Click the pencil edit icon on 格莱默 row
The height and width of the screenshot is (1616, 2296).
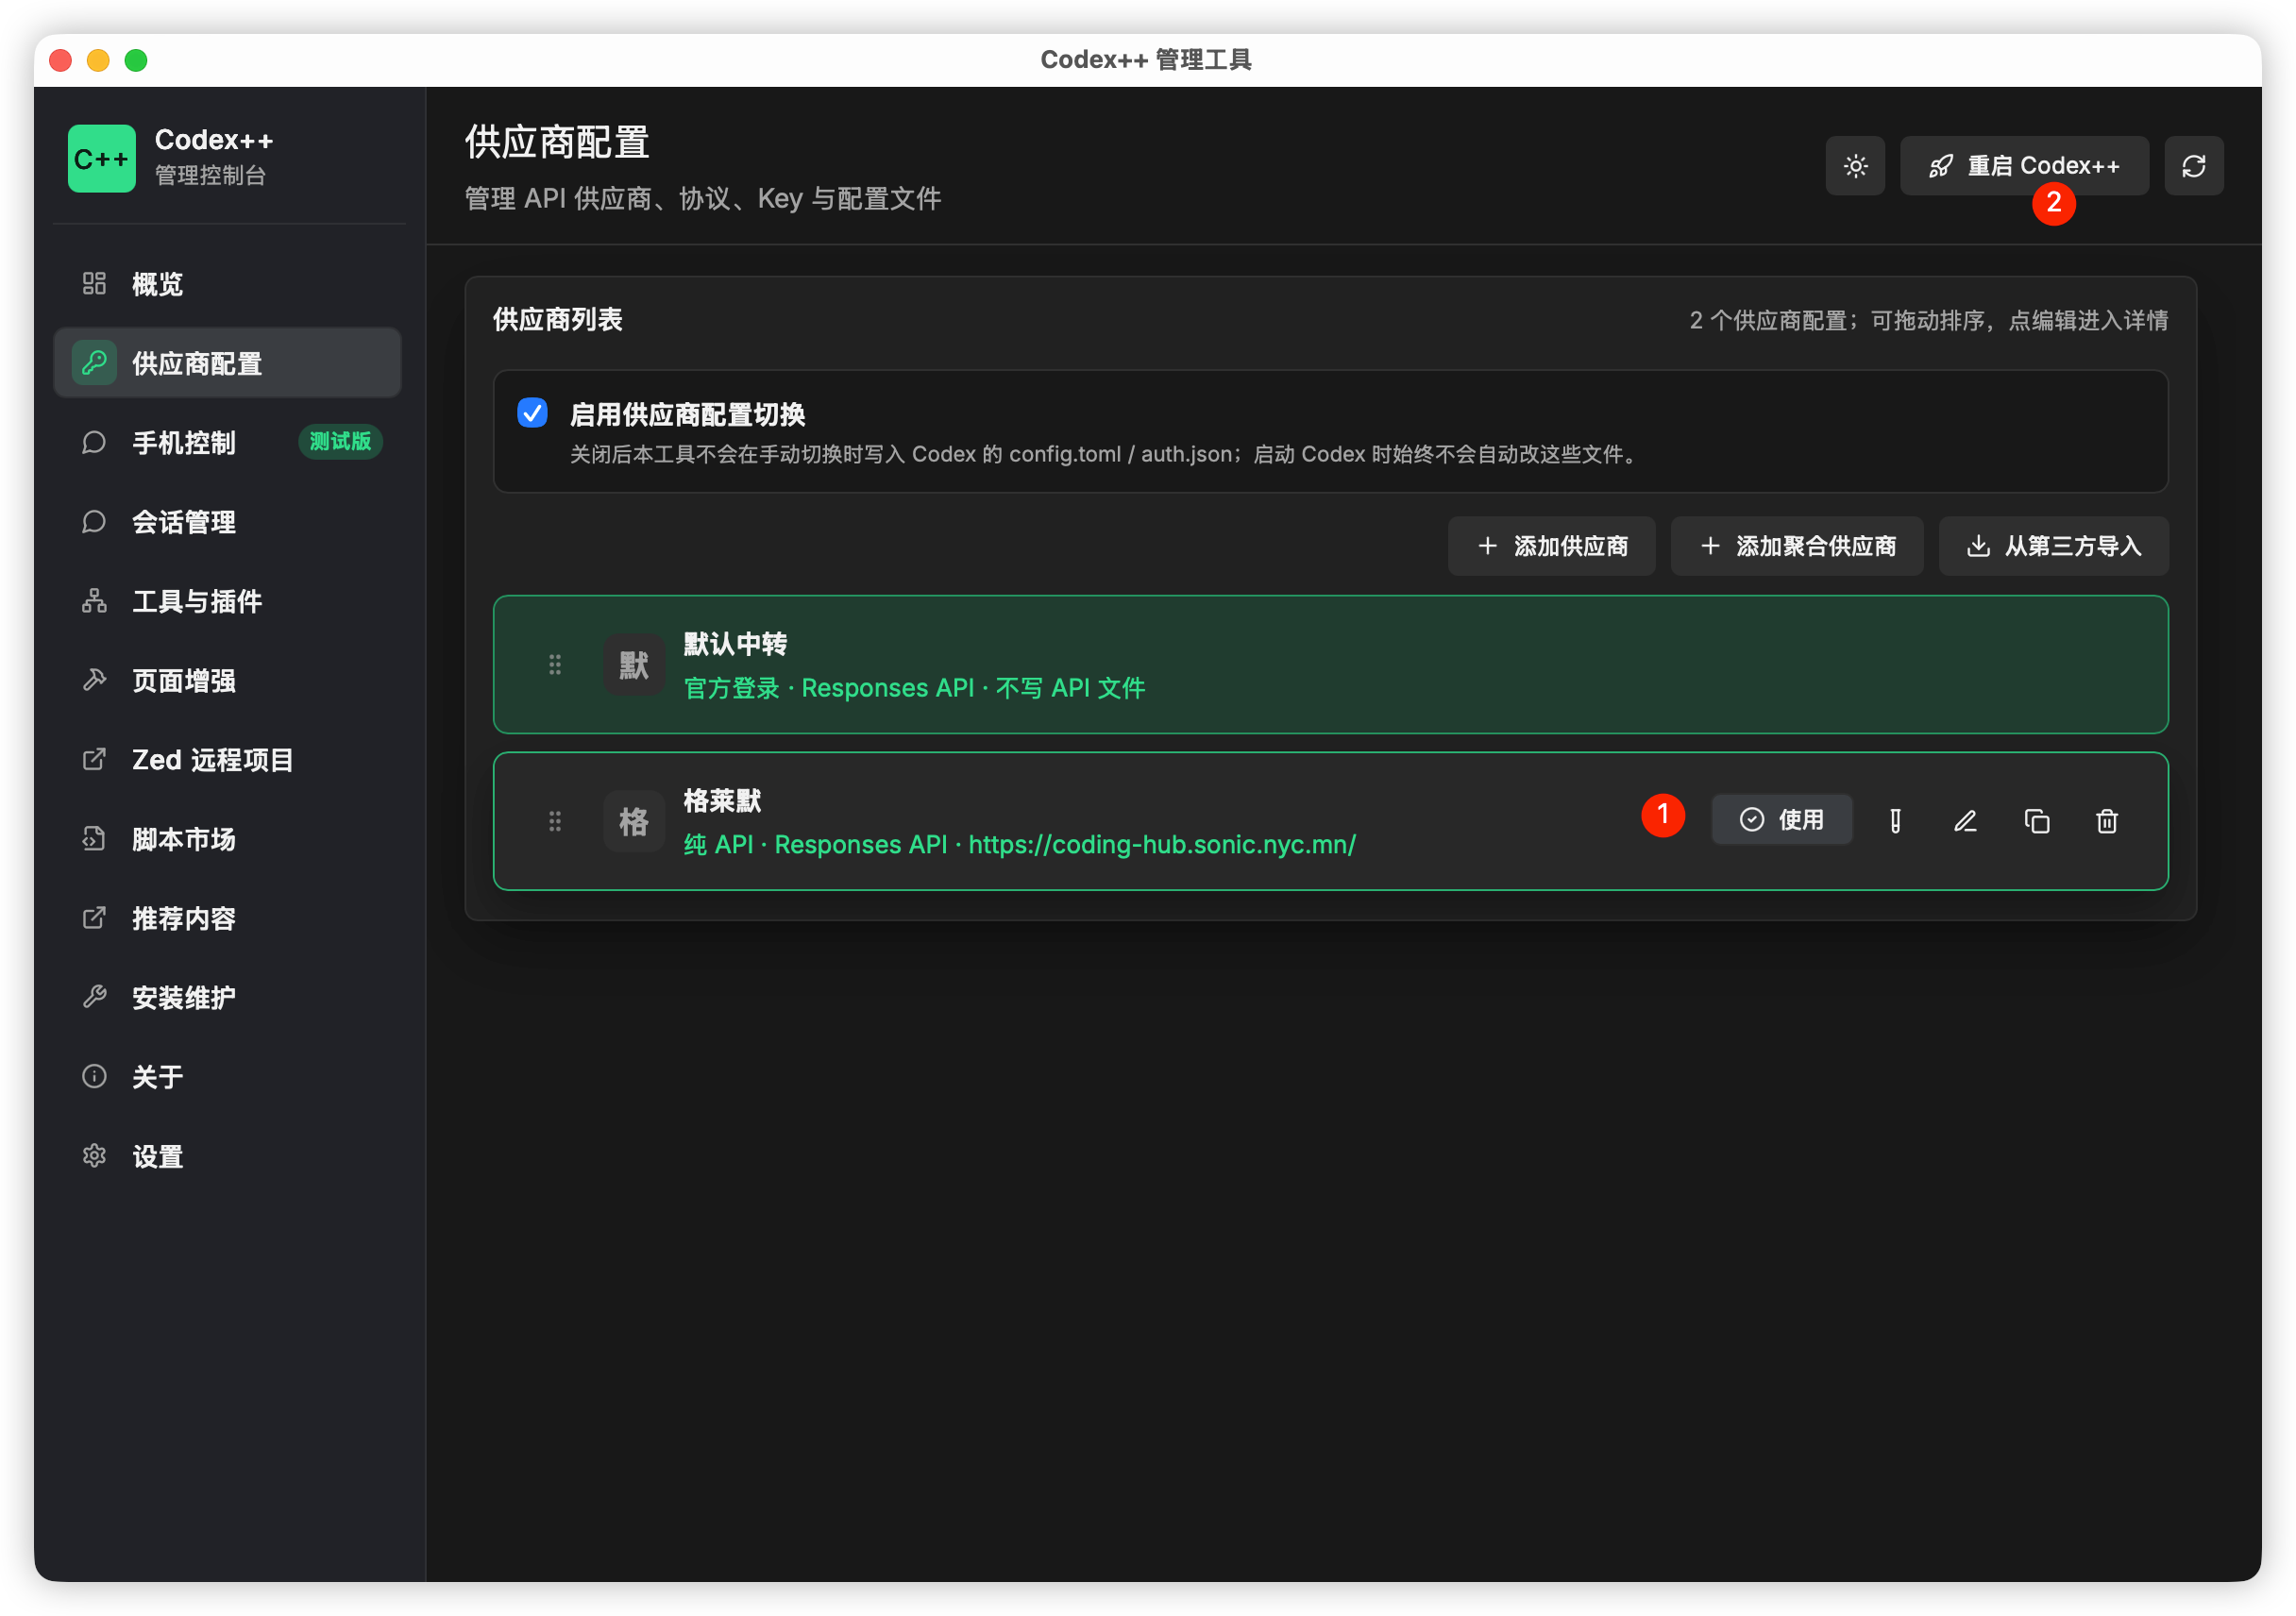1966,821
